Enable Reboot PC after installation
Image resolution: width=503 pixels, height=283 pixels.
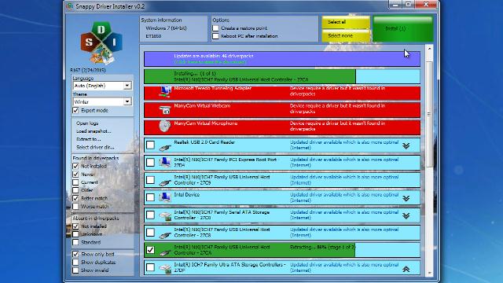pyautogui.click(x=215, y=36)
